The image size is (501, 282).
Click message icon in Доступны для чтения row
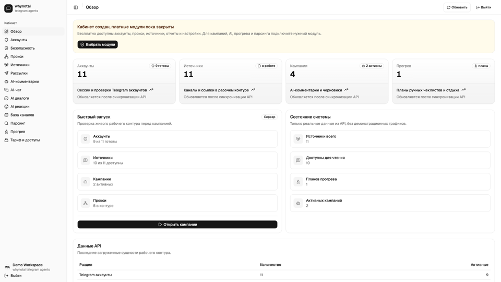pyautogui.click(x=298, y=160)
